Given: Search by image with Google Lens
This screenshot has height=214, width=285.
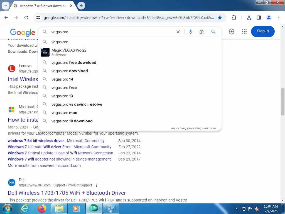Looking at the screenshot, I should point(202,32).
